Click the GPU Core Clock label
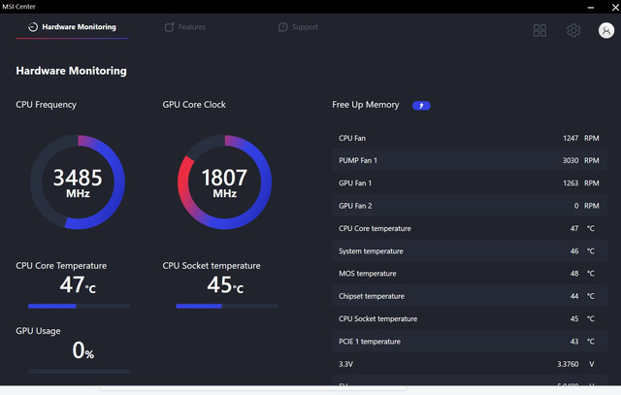621x395 pixels. pyautogui.click(x=194, y=105)
